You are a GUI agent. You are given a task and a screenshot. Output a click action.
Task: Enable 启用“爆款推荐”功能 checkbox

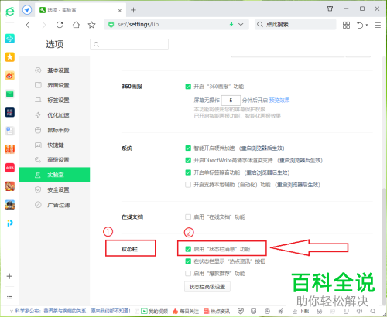pos(188,273)
